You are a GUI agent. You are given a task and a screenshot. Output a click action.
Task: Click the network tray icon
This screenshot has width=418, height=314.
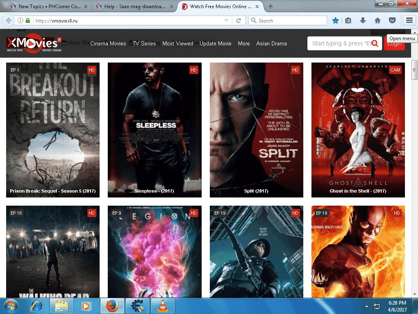tap(377, 306)
